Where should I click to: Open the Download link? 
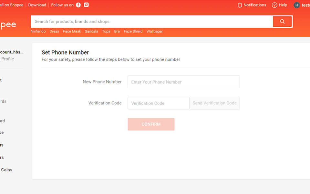(x=37, y=5)
